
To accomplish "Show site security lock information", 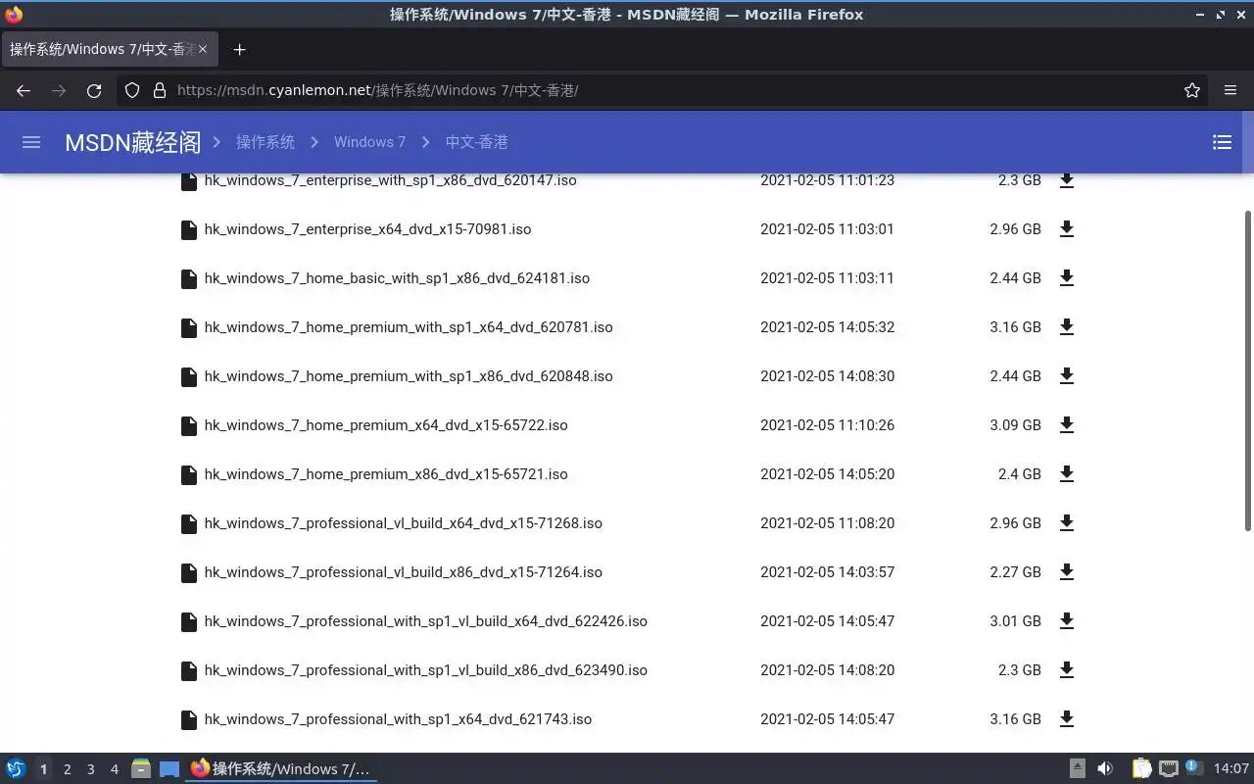I will pos(160,90).
